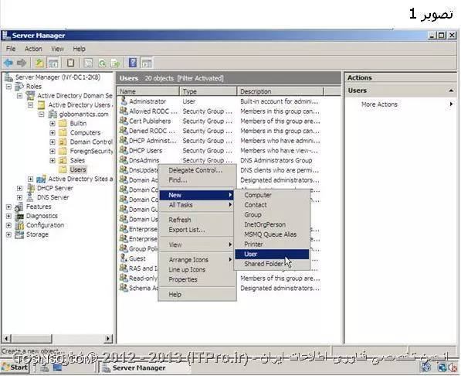
Task: Open All Tasks submenu in context menu
Action: (x=197, y=205)
